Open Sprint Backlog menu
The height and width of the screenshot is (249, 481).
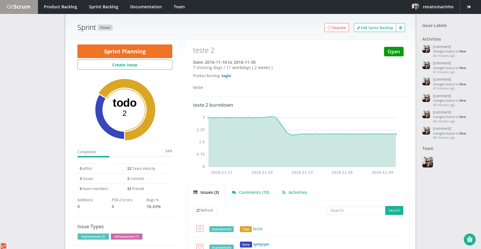(x=103, y=7)
